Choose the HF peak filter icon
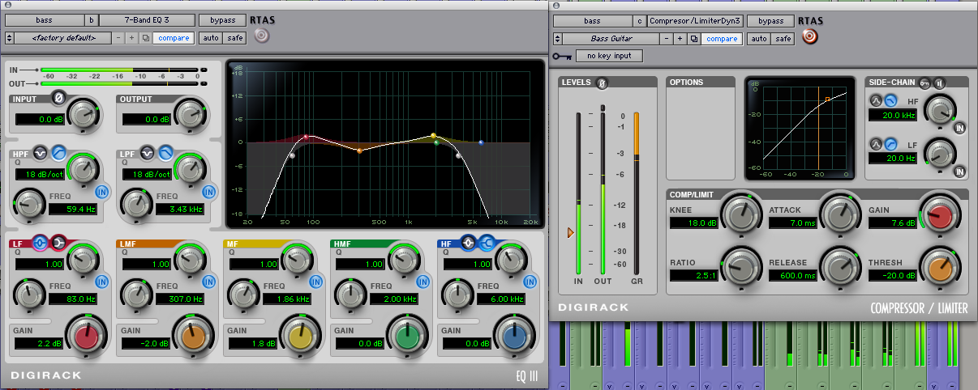The image size is (978, 390). coord(468,241)
